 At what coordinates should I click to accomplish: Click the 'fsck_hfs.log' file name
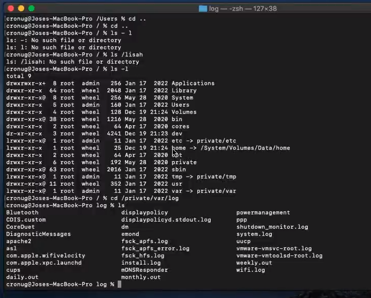coord(143,256)
